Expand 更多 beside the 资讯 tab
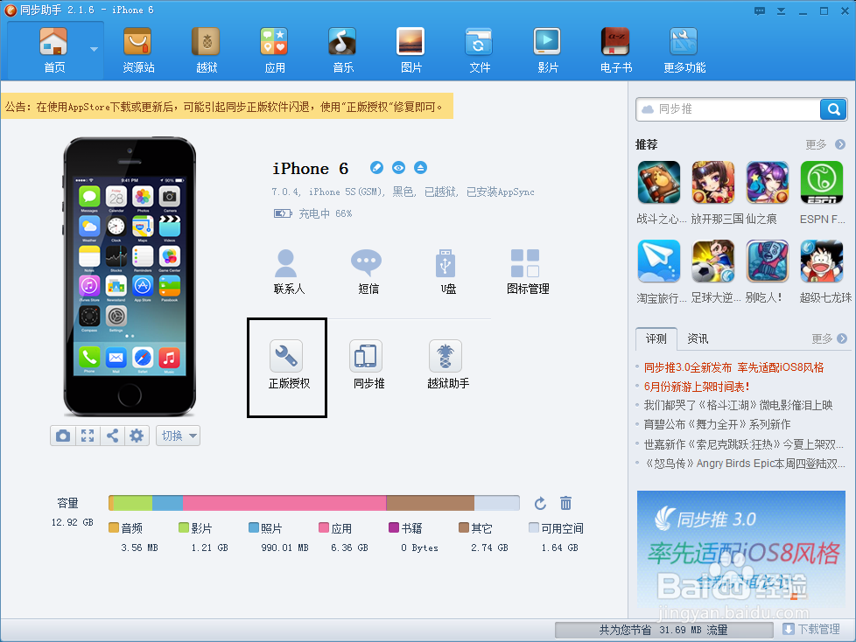The height and width of the screenshot is (642, 856). point(829,338)
